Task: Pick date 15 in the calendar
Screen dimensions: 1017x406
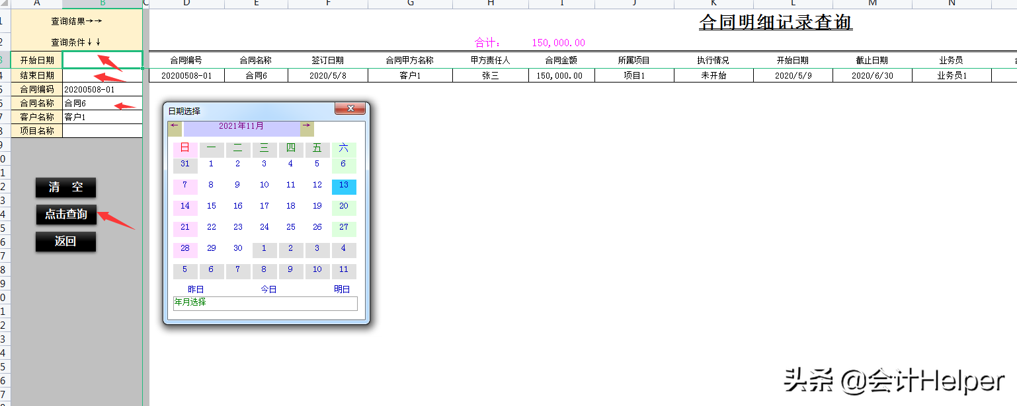Action: point(212,208)
